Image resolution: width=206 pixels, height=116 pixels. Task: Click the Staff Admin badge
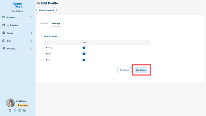point(23,105)
